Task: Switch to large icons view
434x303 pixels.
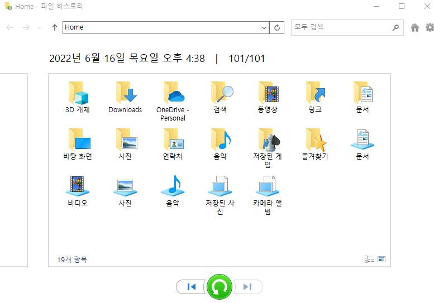Action: [381, 259]
